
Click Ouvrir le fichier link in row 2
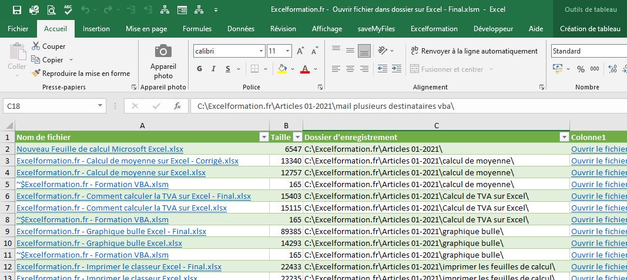[x=599, y=149]
